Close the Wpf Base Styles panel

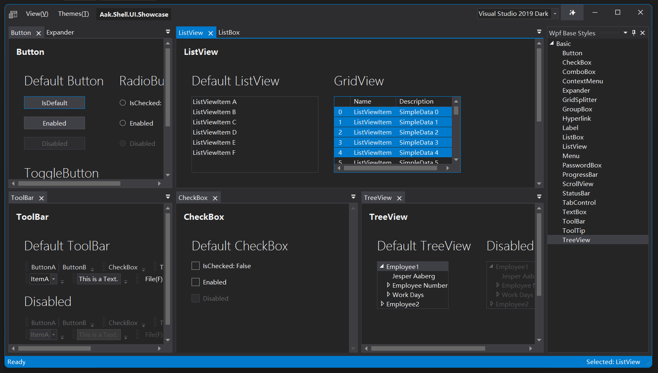coord(643,33)
